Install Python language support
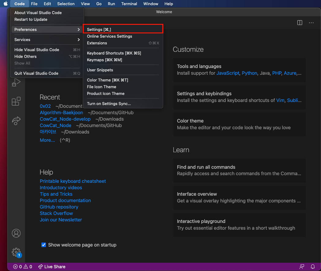Image resolution: width=321 pixels, height=271 pixels. point(250,73)
